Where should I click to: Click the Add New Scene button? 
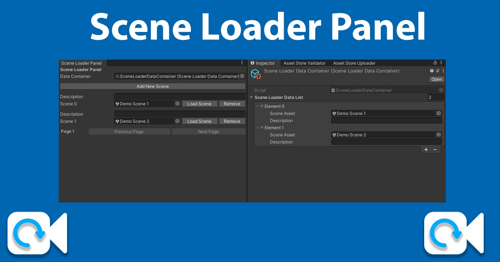153,86
